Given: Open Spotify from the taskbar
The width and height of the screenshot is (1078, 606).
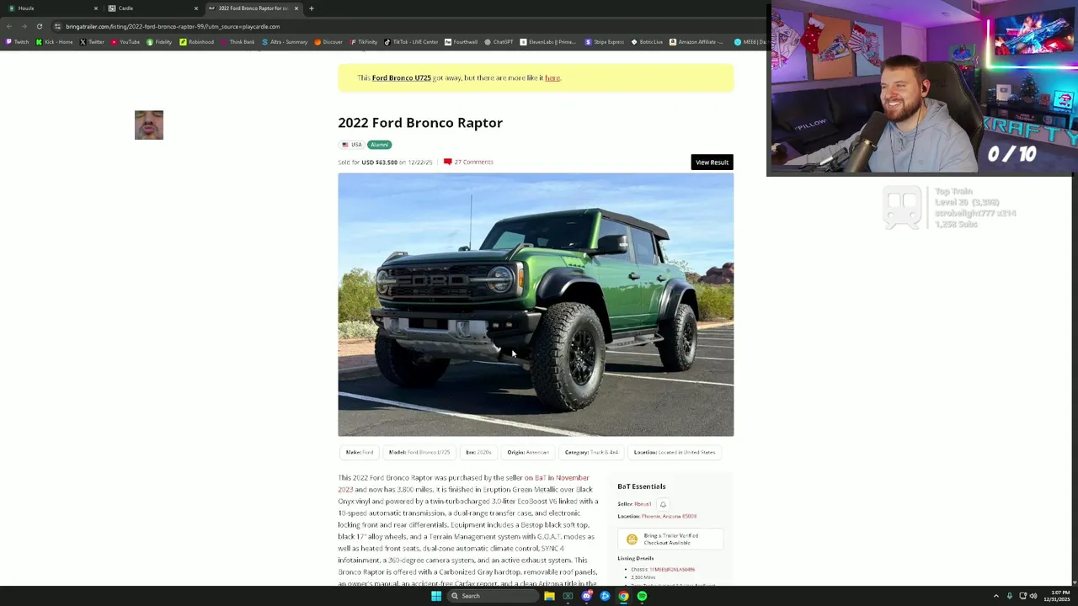Looking at the screenshot, I should tap(642, 596).
